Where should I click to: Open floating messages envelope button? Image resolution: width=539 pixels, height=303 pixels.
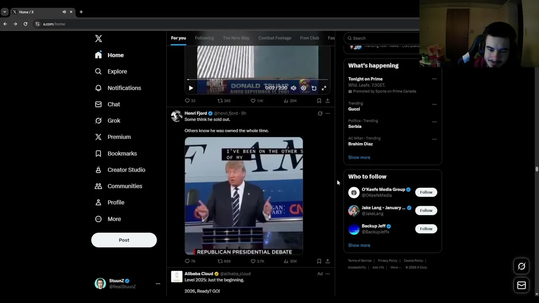(521, 286)
